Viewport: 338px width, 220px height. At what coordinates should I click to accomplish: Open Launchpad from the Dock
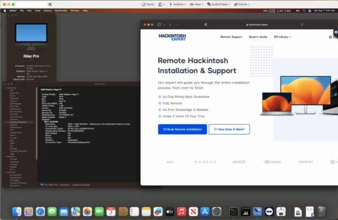29,212
